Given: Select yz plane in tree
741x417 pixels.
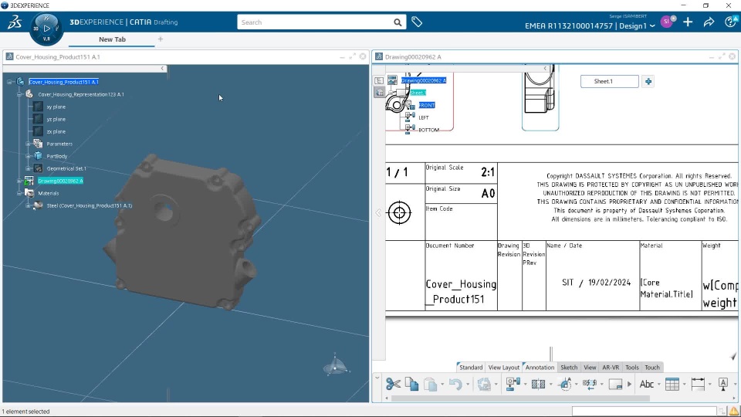Looking at the screenshot, I should pyautogui.click(x=56, y=119).
